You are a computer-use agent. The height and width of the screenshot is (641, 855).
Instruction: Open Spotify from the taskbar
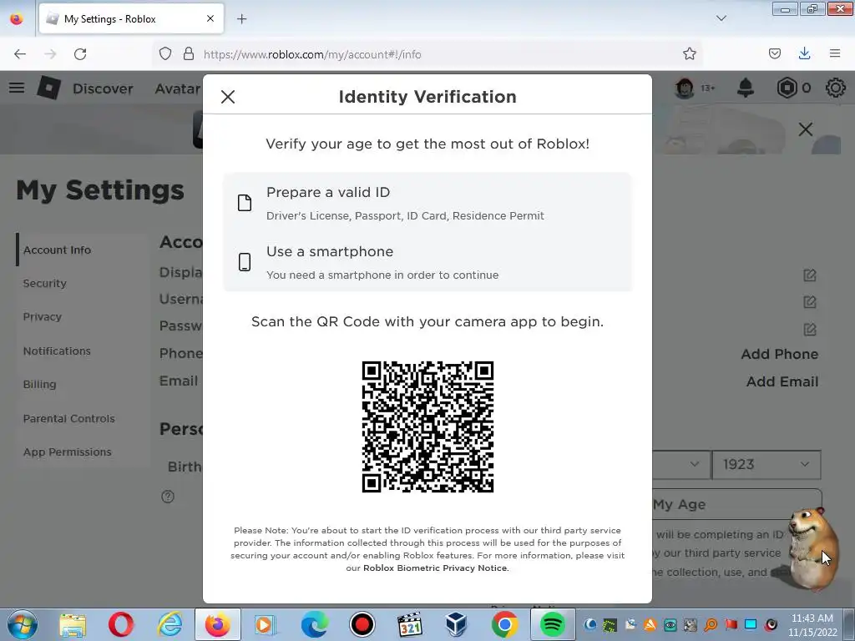[x=553, y=624]
